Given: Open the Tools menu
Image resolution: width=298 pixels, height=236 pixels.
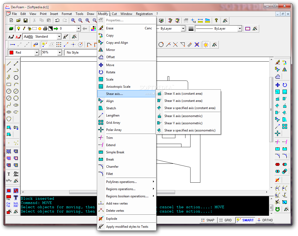Looking at the screenshot, I should click(x=79, y=14).
